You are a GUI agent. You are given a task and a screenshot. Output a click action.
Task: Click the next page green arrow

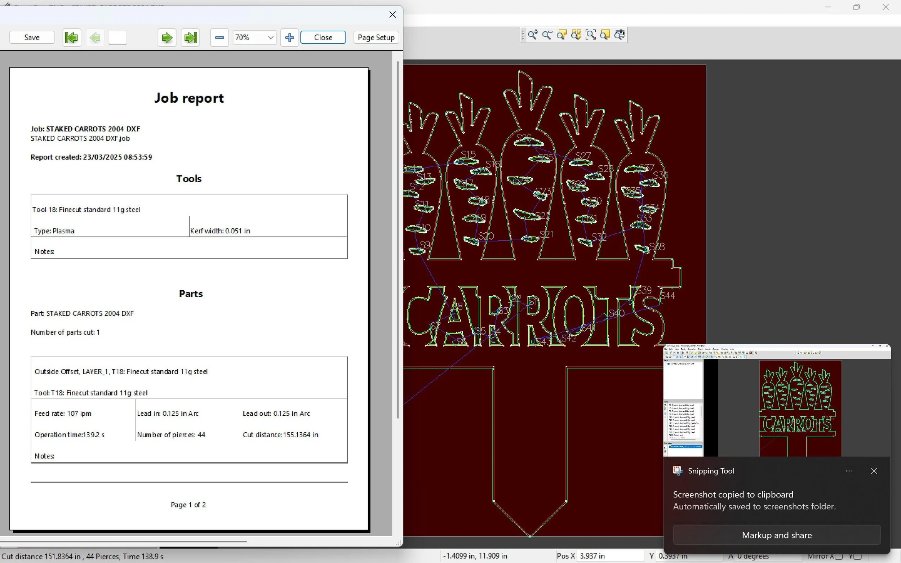tap(167, 37)
